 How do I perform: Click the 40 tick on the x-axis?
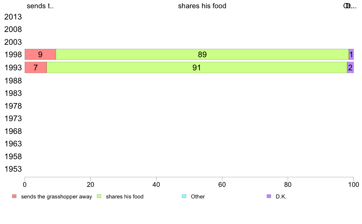[x=156, y=184]
